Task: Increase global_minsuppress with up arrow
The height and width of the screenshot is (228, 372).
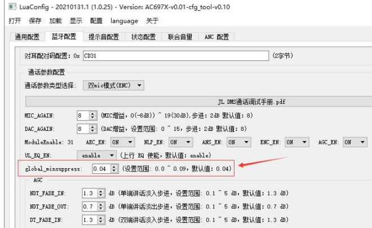Action: (x=114, y=166)
